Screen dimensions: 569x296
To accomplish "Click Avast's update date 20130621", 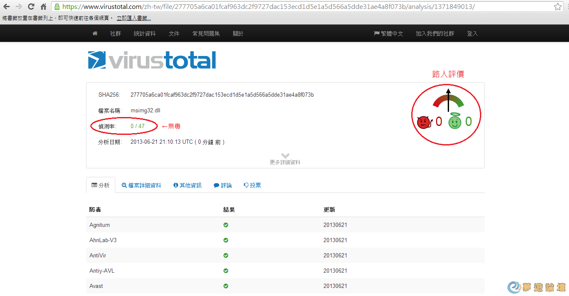I will pos(335,286).
